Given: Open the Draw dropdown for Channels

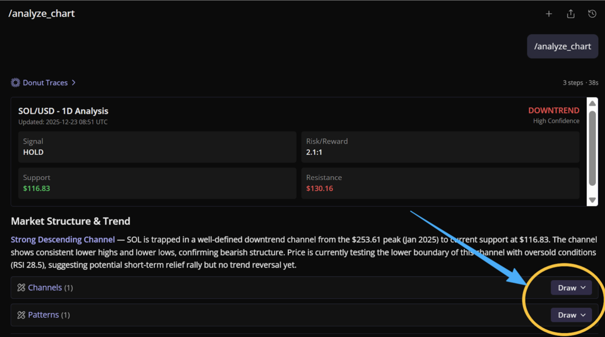Looking at the screenshot, I should coord(571,288).
